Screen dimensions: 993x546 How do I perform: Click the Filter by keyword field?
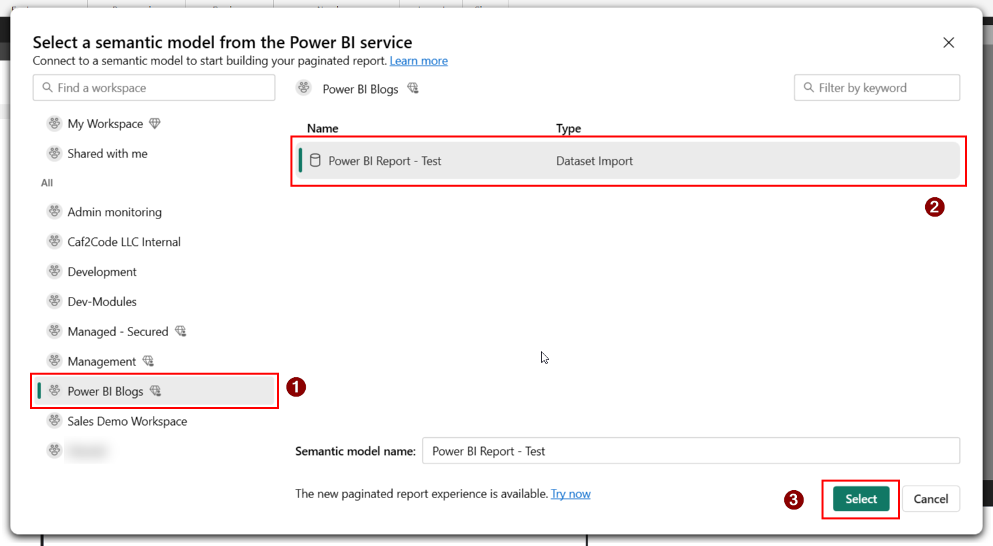pos(877,88)
